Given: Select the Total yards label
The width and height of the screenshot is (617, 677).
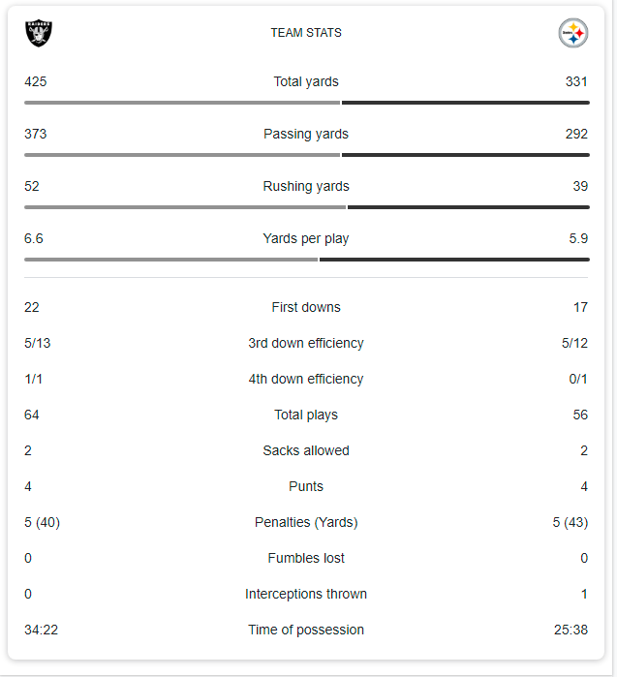Looking at the screenshot, I should point(306,82).
